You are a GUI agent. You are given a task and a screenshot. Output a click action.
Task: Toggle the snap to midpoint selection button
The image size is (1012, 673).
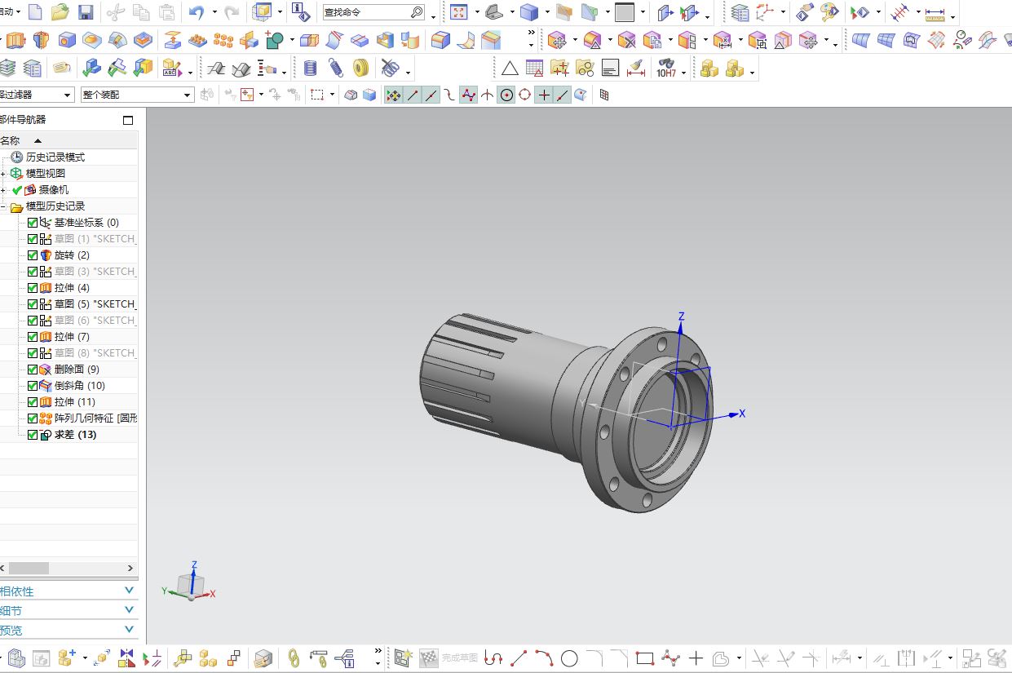click(x=431, y=95)
